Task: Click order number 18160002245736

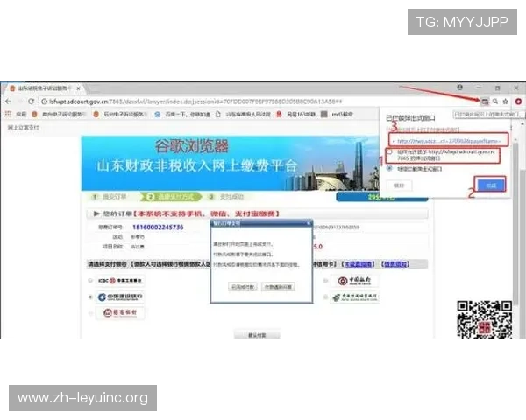Action: (x=158, y=227)
